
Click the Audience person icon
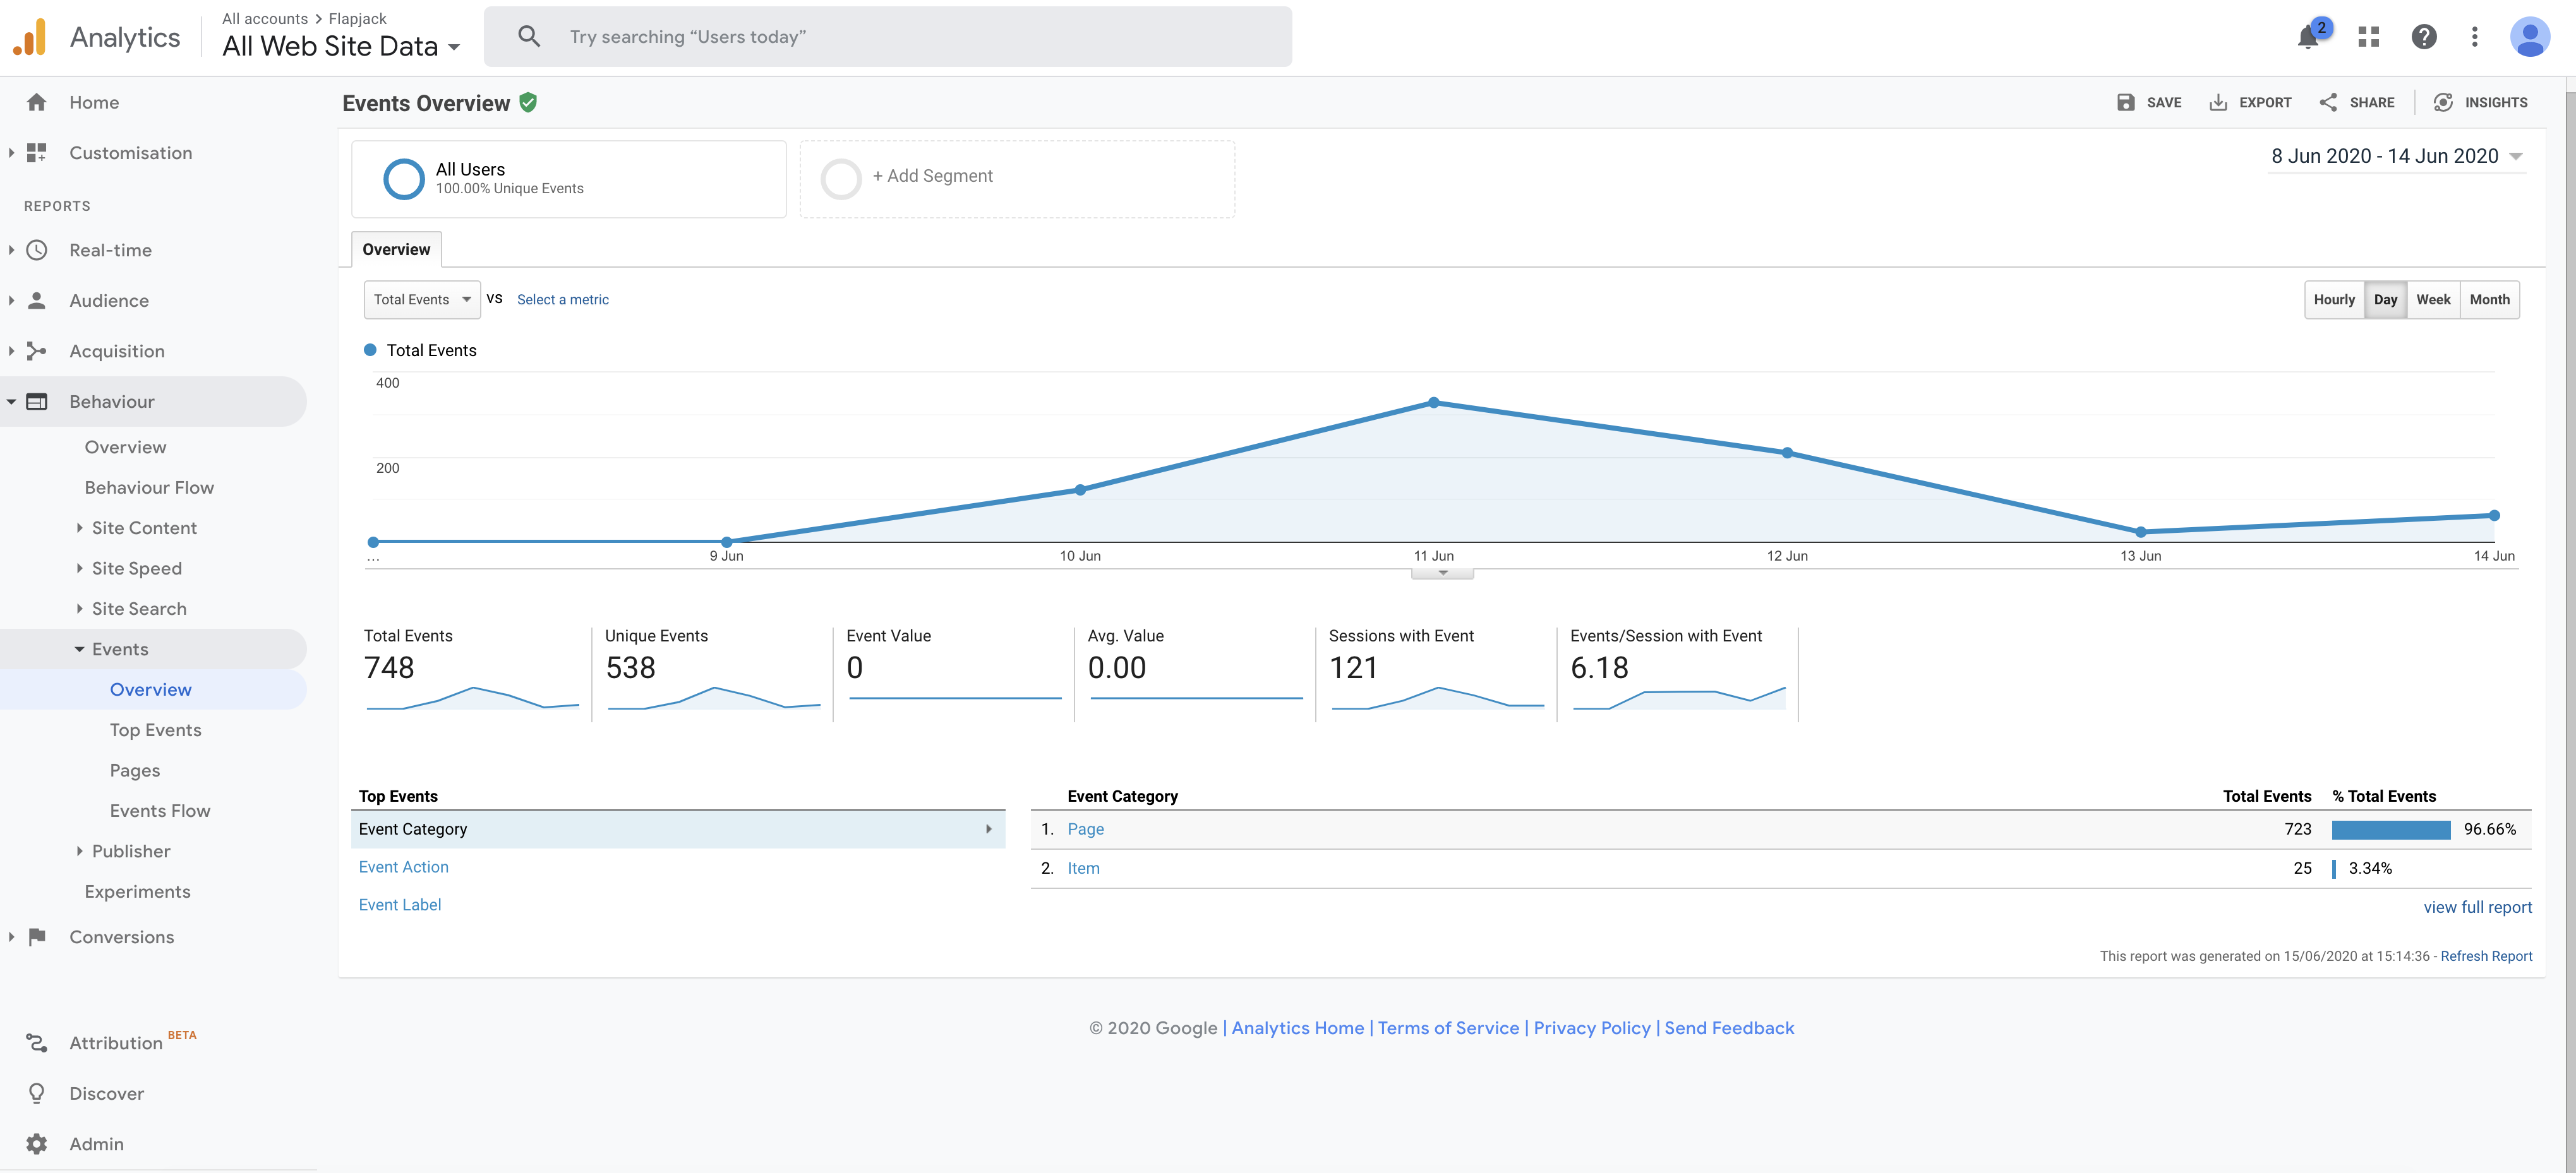[37, 301]
